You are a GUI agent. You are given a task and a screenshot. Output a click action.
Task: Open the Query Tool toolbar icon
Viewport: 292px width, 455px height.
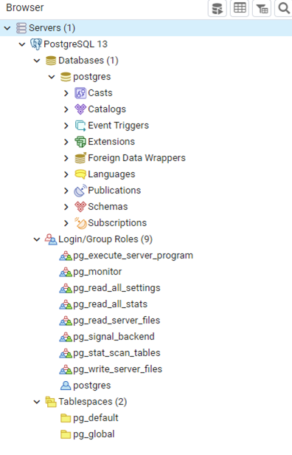(x=218, y=8)
